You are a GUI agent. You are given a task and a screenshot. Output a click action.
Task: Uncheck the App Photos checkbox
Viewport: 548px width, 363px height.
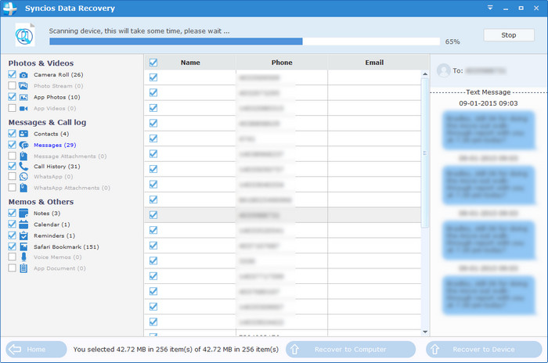pyautogui.click(x=12, y=97)
